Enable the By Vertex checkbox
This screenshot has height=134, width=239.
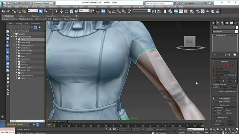pyautogui.click(x=214, y=69)
